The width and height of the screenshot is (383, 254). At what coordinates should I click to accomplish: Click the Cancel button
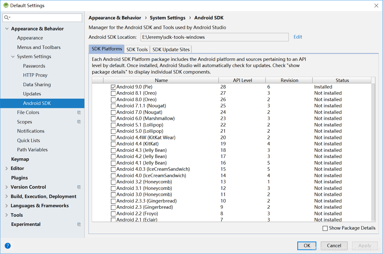[x=334, y=246]
